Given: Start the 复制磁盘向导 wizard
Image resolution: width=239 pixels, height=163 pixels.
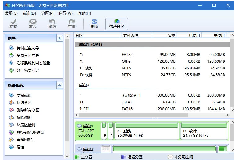Looking at the screenshot, I should pyautogui.click(x=28, y=48).
